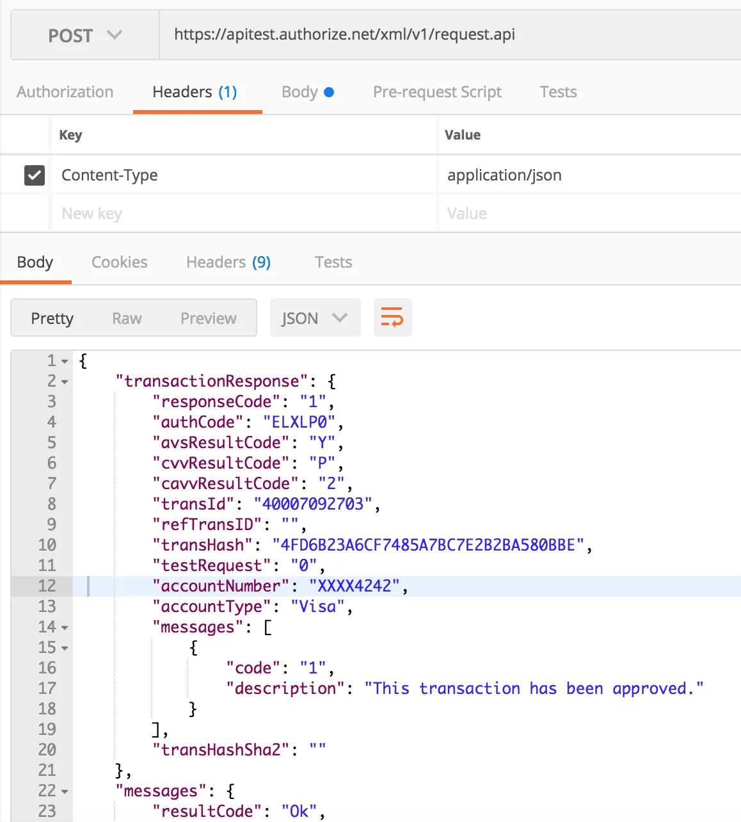Open the Pre-request Script tab

tap(437, 92)
